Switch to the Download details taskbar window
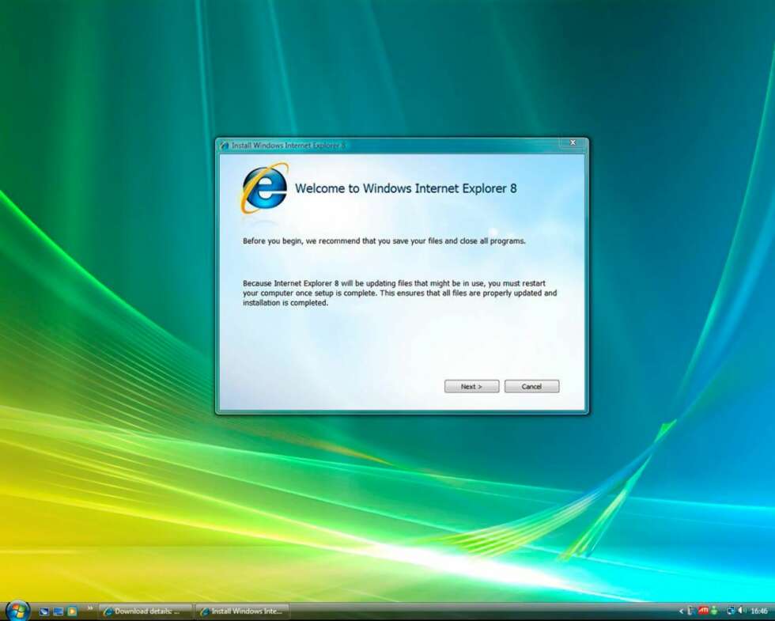Image resolution: width=775 pixels, height=621 pixels. (x=146, y=611)
